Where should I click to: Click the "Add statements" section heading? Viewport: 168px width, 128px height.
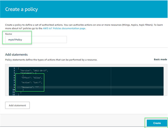click(16, 55)
